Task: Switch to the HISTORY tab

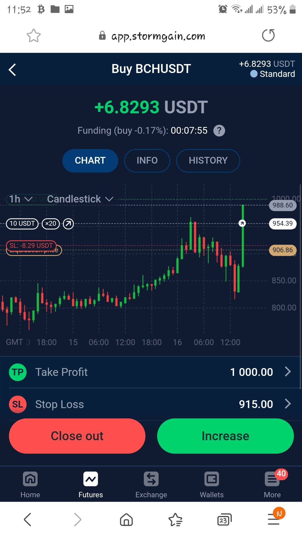Action: point(208,161)
